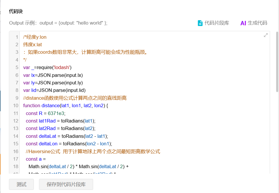The image size is (279, 193).
Task: Click the 保存到代码片段库 button
Action: [x=66, y=184]
